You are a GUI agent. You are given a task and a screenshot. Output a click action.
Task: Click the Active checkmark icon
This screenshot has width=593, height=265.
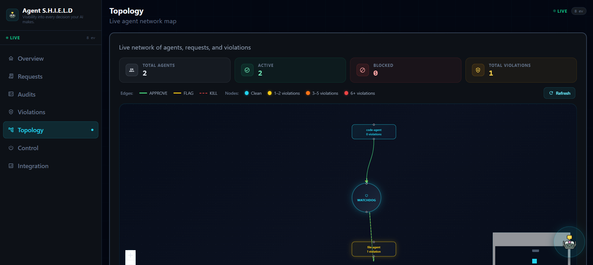[247, 70]
